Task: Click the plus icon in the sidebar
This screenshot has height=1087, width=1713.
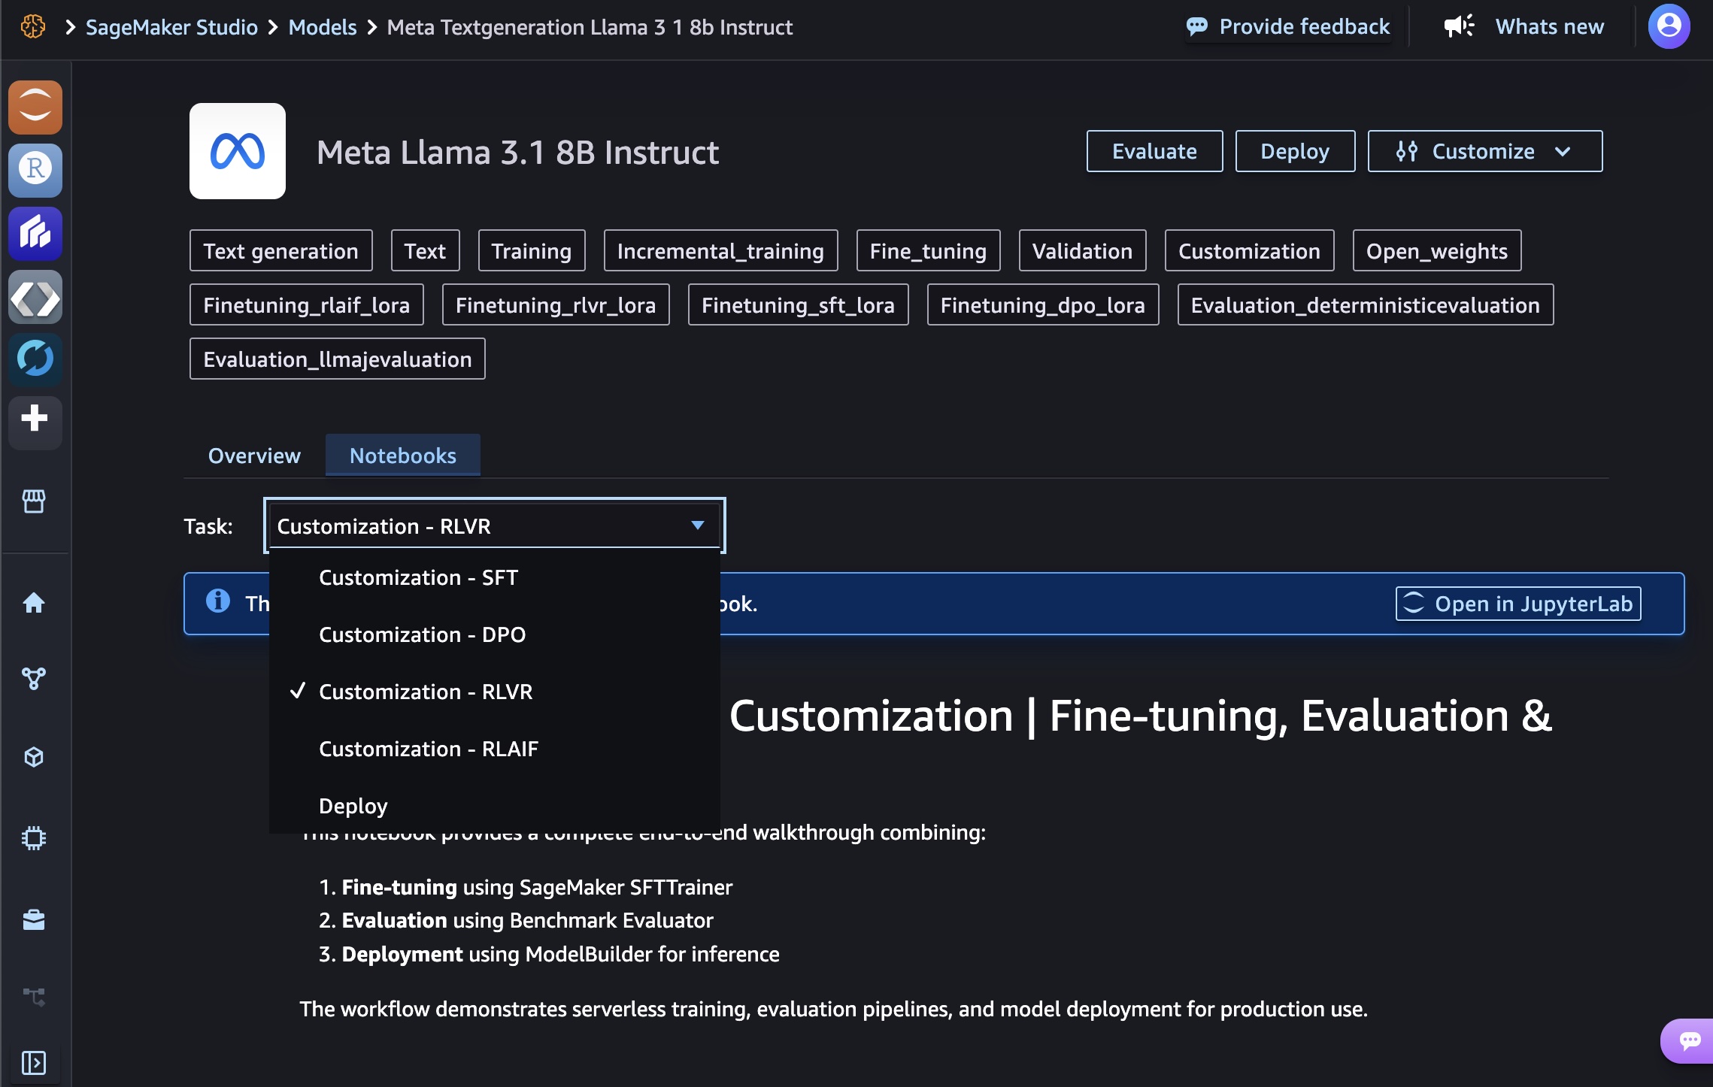Action: [35, 419]
